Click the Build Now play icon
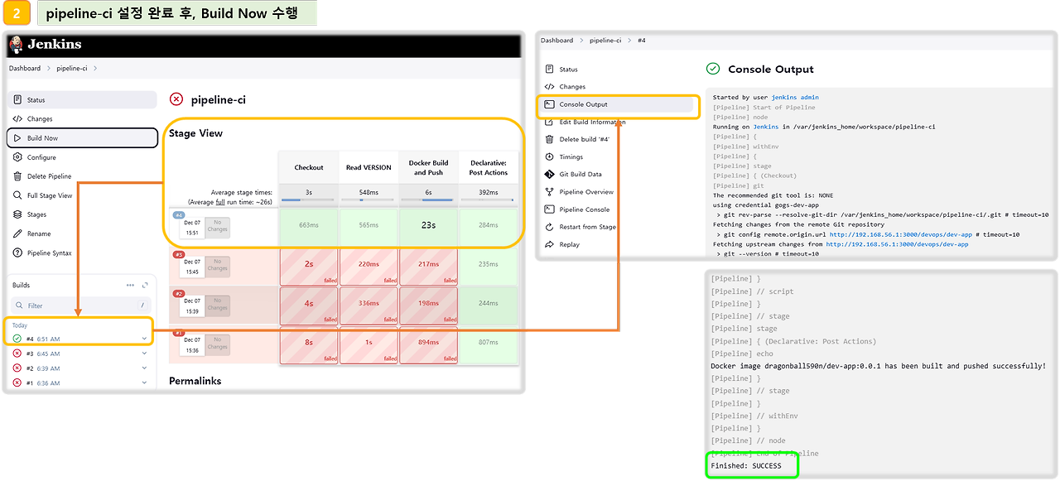Screen dimensions: 1060x481 tap(18, 138)
